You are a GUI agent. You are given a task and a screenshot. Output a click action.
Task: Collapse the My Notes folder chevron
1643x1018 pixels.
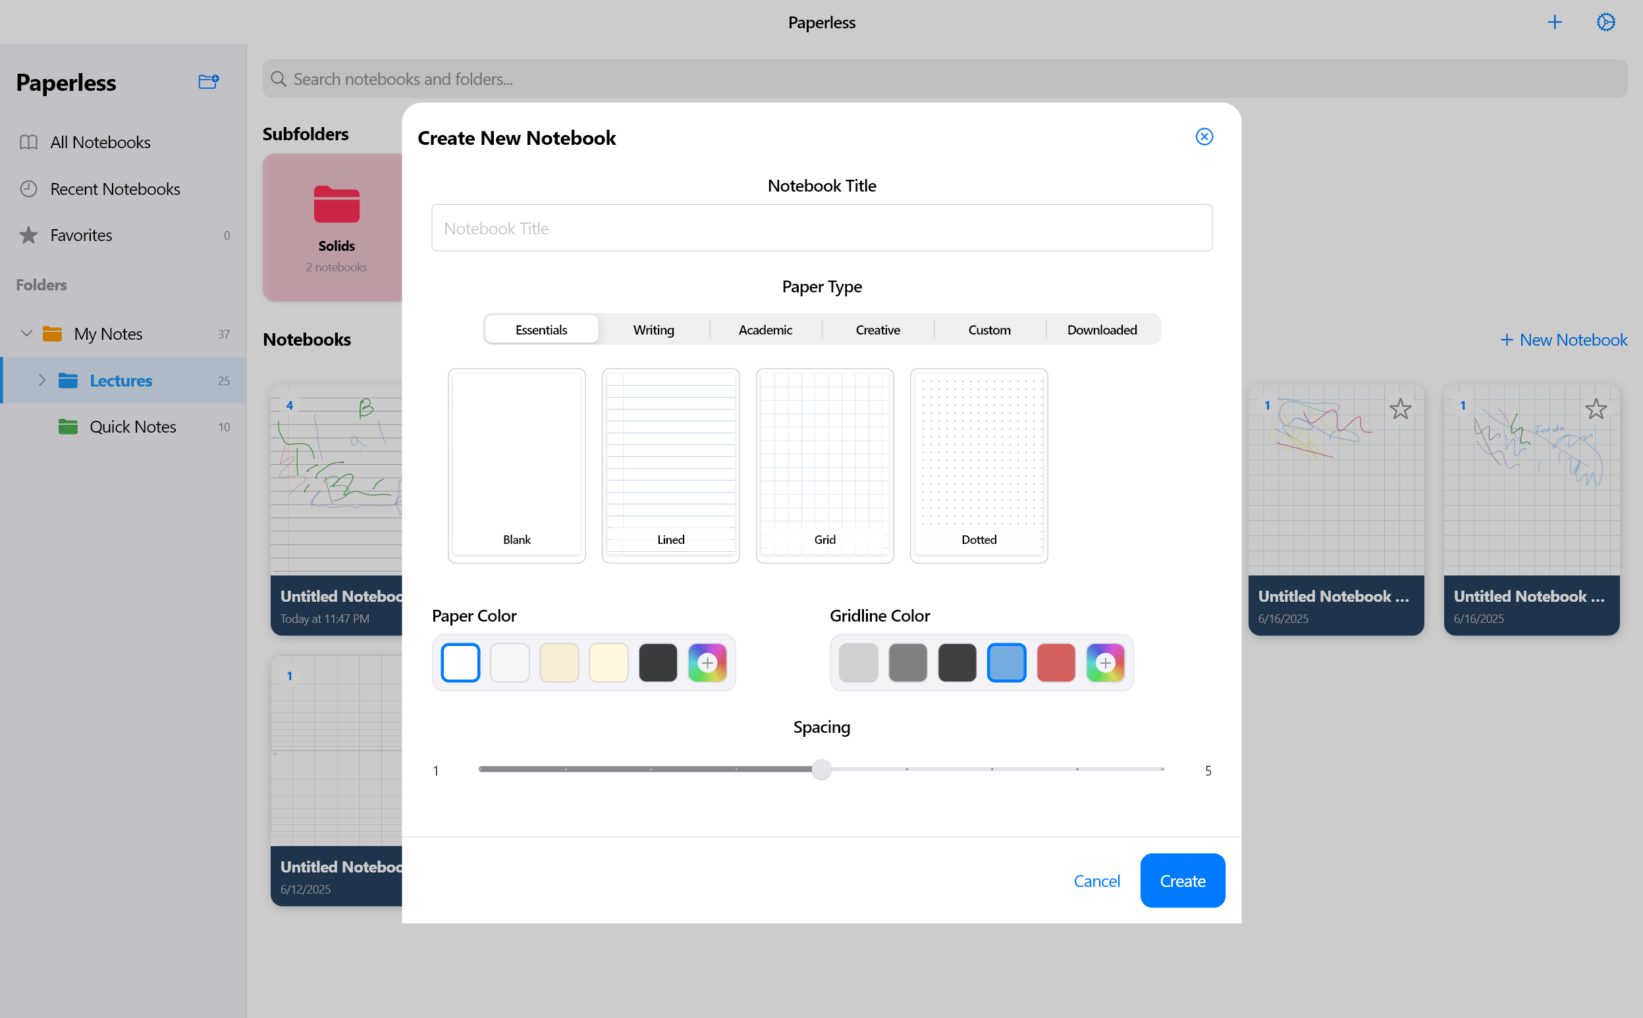[x=26, y=333]
